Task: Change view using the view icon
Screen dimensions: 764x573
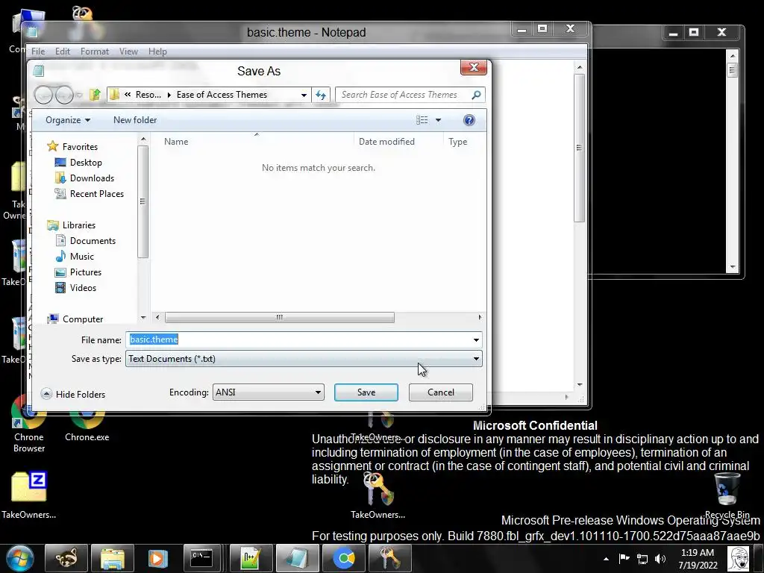Action: point(422,120)
